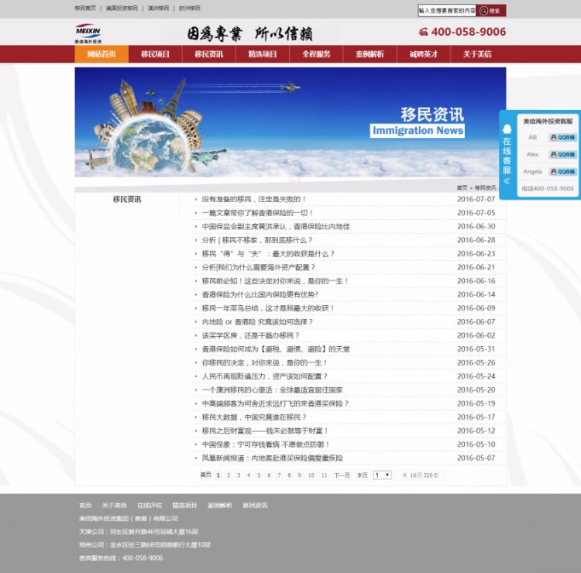Open article 分析|我们为什么需要海外资产配置？
This screenshot has height=573, width=581.
259,267
